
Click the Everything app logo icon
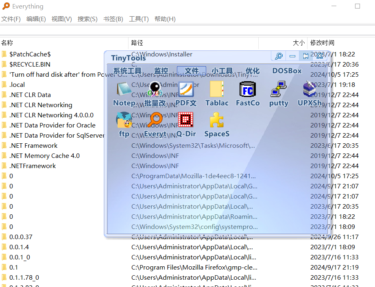click(6, 6)
